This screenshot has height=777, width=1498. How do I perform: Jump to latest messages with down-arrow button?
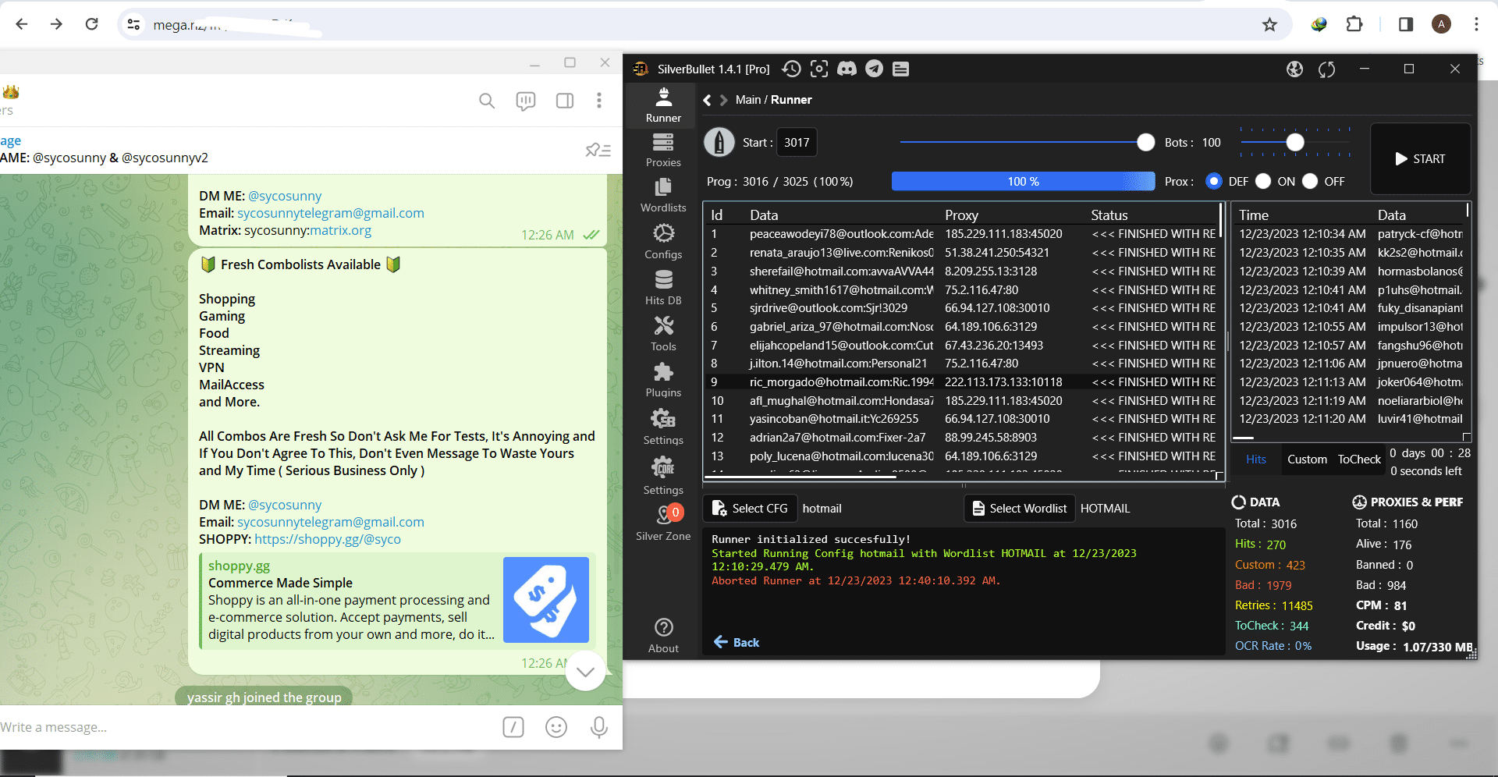click(585, 671)
